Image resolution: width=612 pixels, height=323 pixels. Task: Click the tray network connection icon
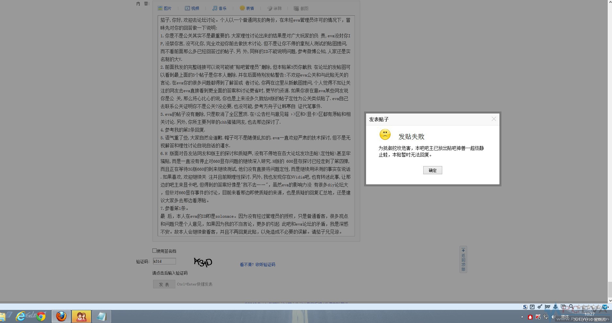[546, 316]
